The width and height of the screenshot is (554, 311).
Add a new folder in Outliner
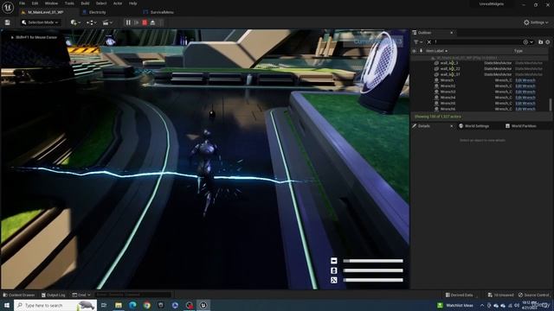540,42
